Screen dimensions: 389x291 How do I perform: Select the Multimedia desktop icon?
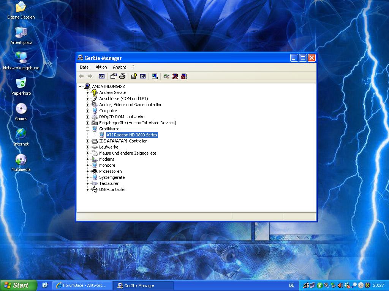(x=21, y=163)
